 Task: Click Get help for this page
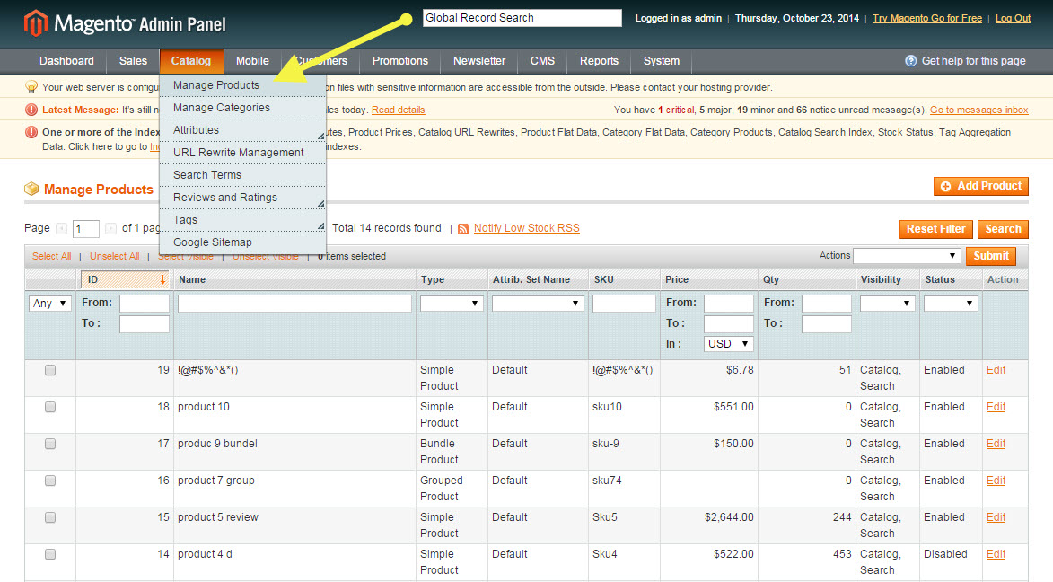pos(974,61)
